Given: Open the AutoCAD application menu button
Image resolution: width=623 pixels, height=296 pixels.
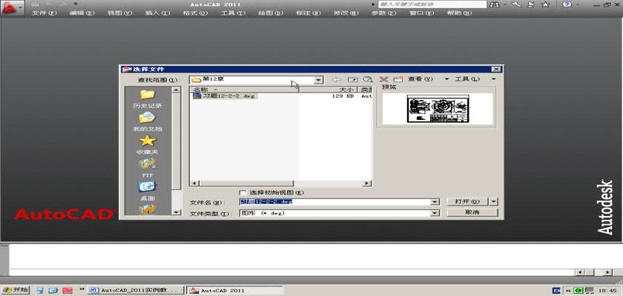Looking at the screenshot, I should click(12, 7).
